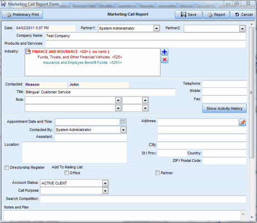257x223 pixels.
Task: Click the blue plus add industry icon
Action: click(x=164, y=52)
